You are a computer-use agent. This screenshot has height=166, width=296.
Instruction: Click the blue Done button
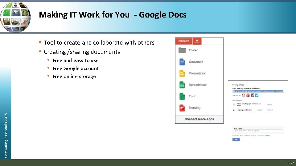pos(236,140)
